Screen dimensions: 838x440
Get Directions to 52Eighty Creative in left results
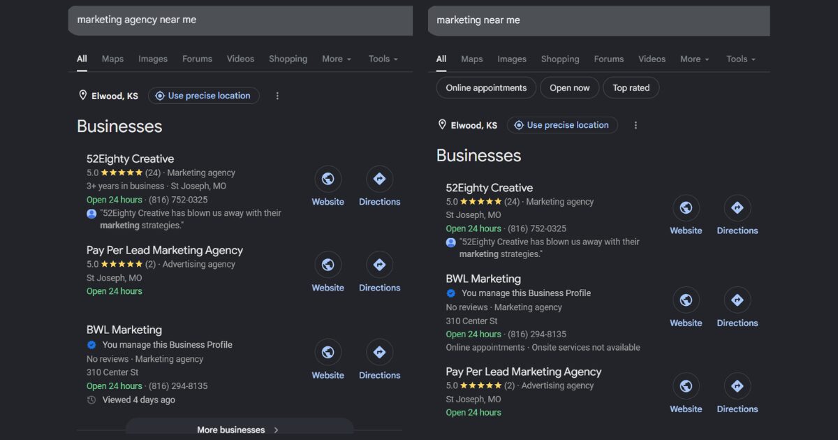coord(380,179)
